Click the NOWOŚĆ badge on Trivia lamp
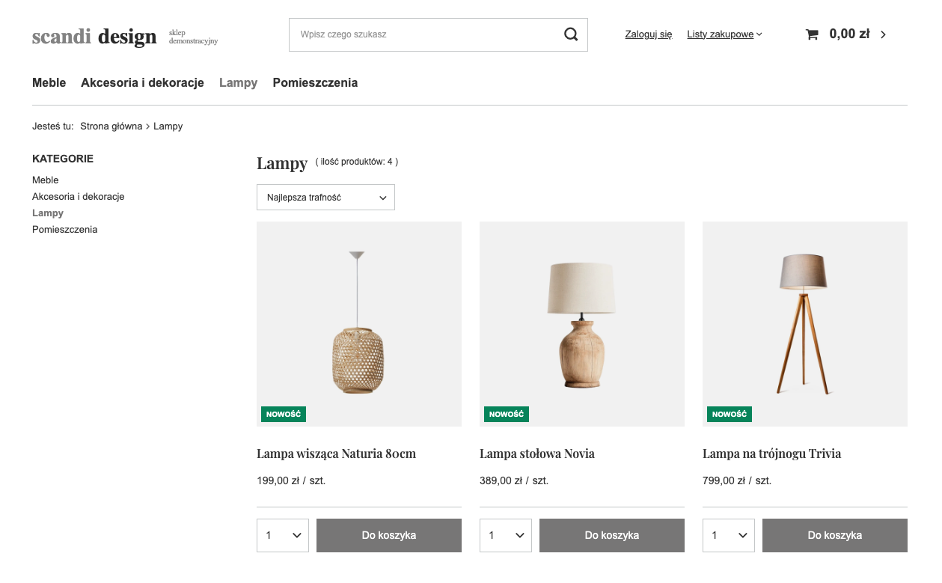This screenshot has width=942, height=583. pyautogui.click(x=730, y=414)
